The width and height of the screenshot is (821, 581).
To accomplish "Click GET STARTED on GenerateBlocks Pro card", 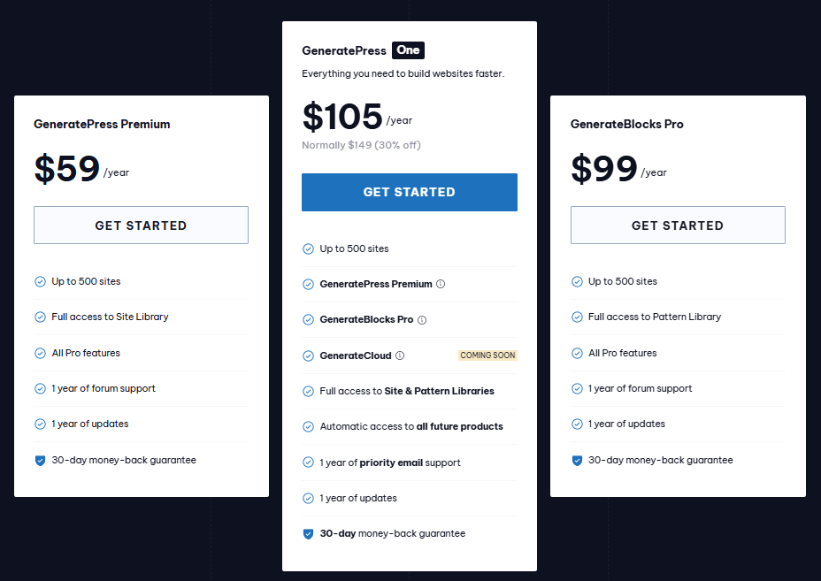I will pyautogui.click(x=678, y=225).
